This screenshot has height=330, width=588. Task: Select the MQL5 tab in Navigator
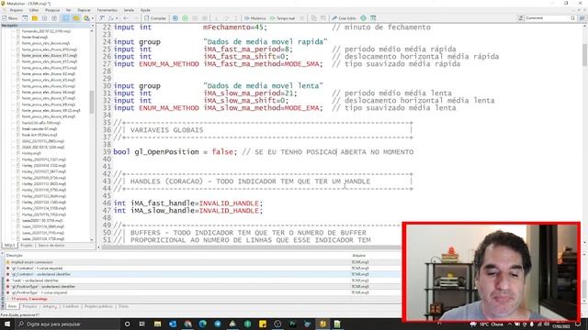pyautogui.click(x=9, y=246)
